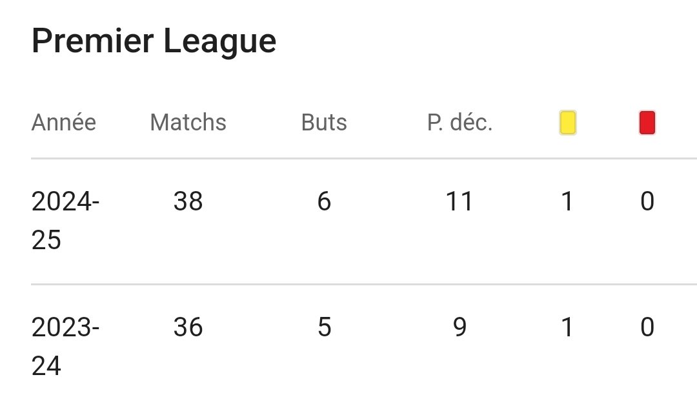697x417 pixels.
Task: Click the Buts column header
Action: tap(324, 122)
